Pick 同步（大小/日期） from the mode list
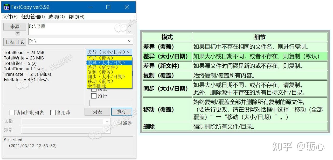Image resolution: width=333 pixels, height=160 pixels. coord(106,77)
